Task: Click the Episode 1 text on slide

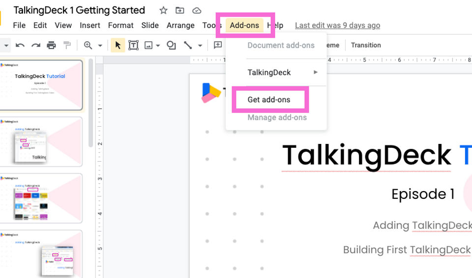Action: 423,194
